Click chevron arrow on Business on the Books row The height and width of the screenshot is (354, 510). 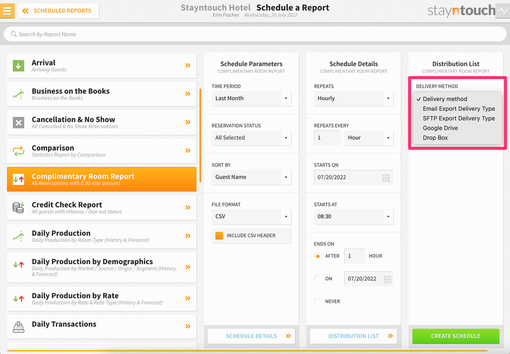(x=188, y=94)
